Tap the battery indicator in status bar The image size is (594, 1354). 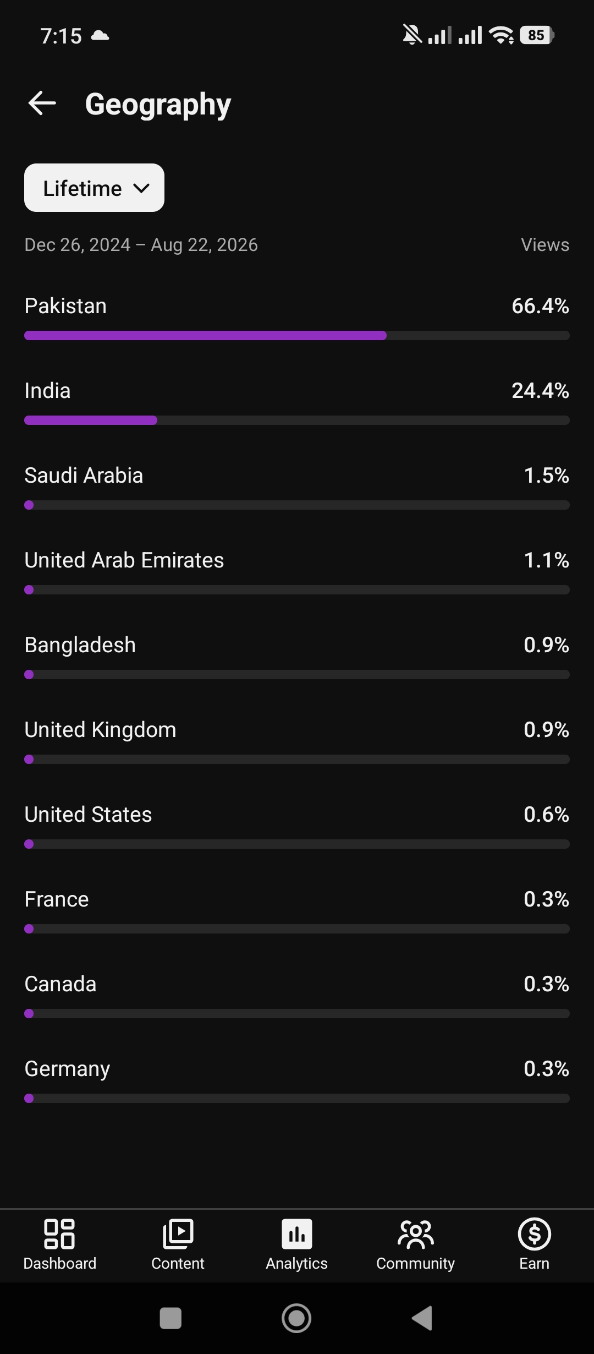pyautogui.click(x=537, y=35)
